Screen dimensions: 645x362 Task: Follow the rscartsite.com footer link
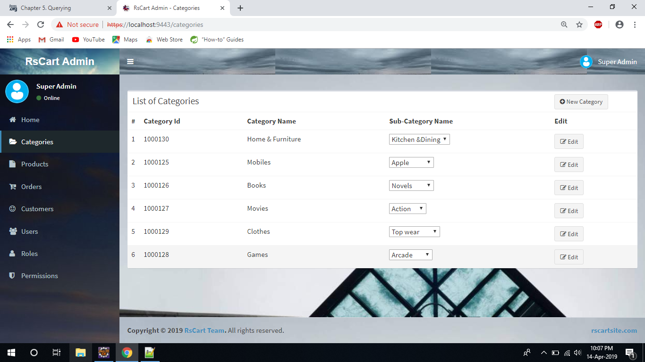tap(614, 330)
